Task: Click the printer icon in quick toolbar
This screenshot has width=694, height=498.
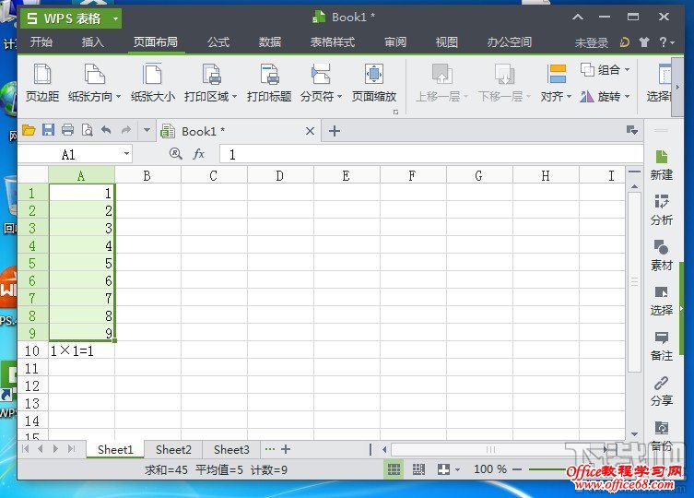Action: point(67,130)
